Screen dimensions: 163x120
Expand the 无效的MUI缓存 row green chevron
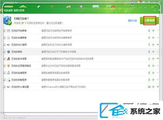click(x=158, y=44)
